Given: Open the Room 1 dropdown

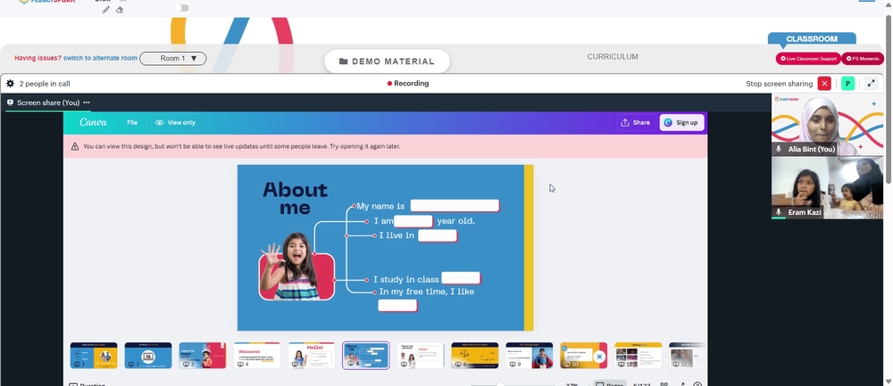Looking at the screenshot, I should tap(173, 59).
